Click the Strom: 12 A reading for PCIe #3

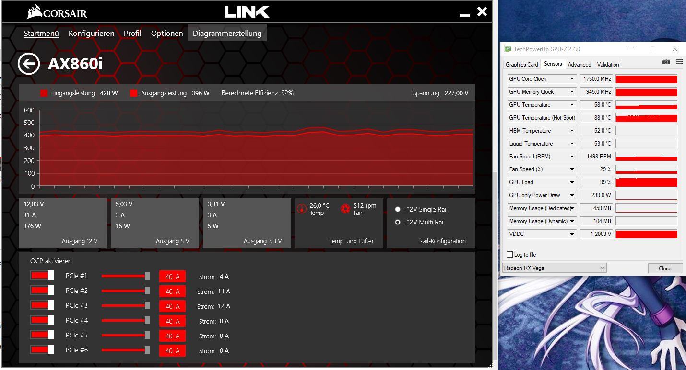point(213,306)
